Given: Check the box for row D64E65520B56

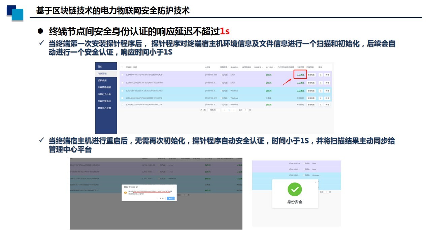Looking at the screenshot, I should [122, 98].
